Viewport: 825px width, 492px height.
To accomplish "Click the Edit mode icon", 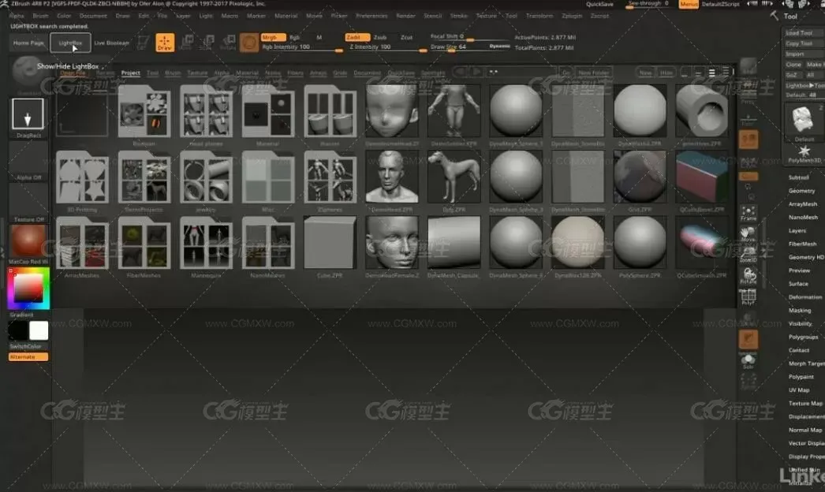I will coord(142,43).
